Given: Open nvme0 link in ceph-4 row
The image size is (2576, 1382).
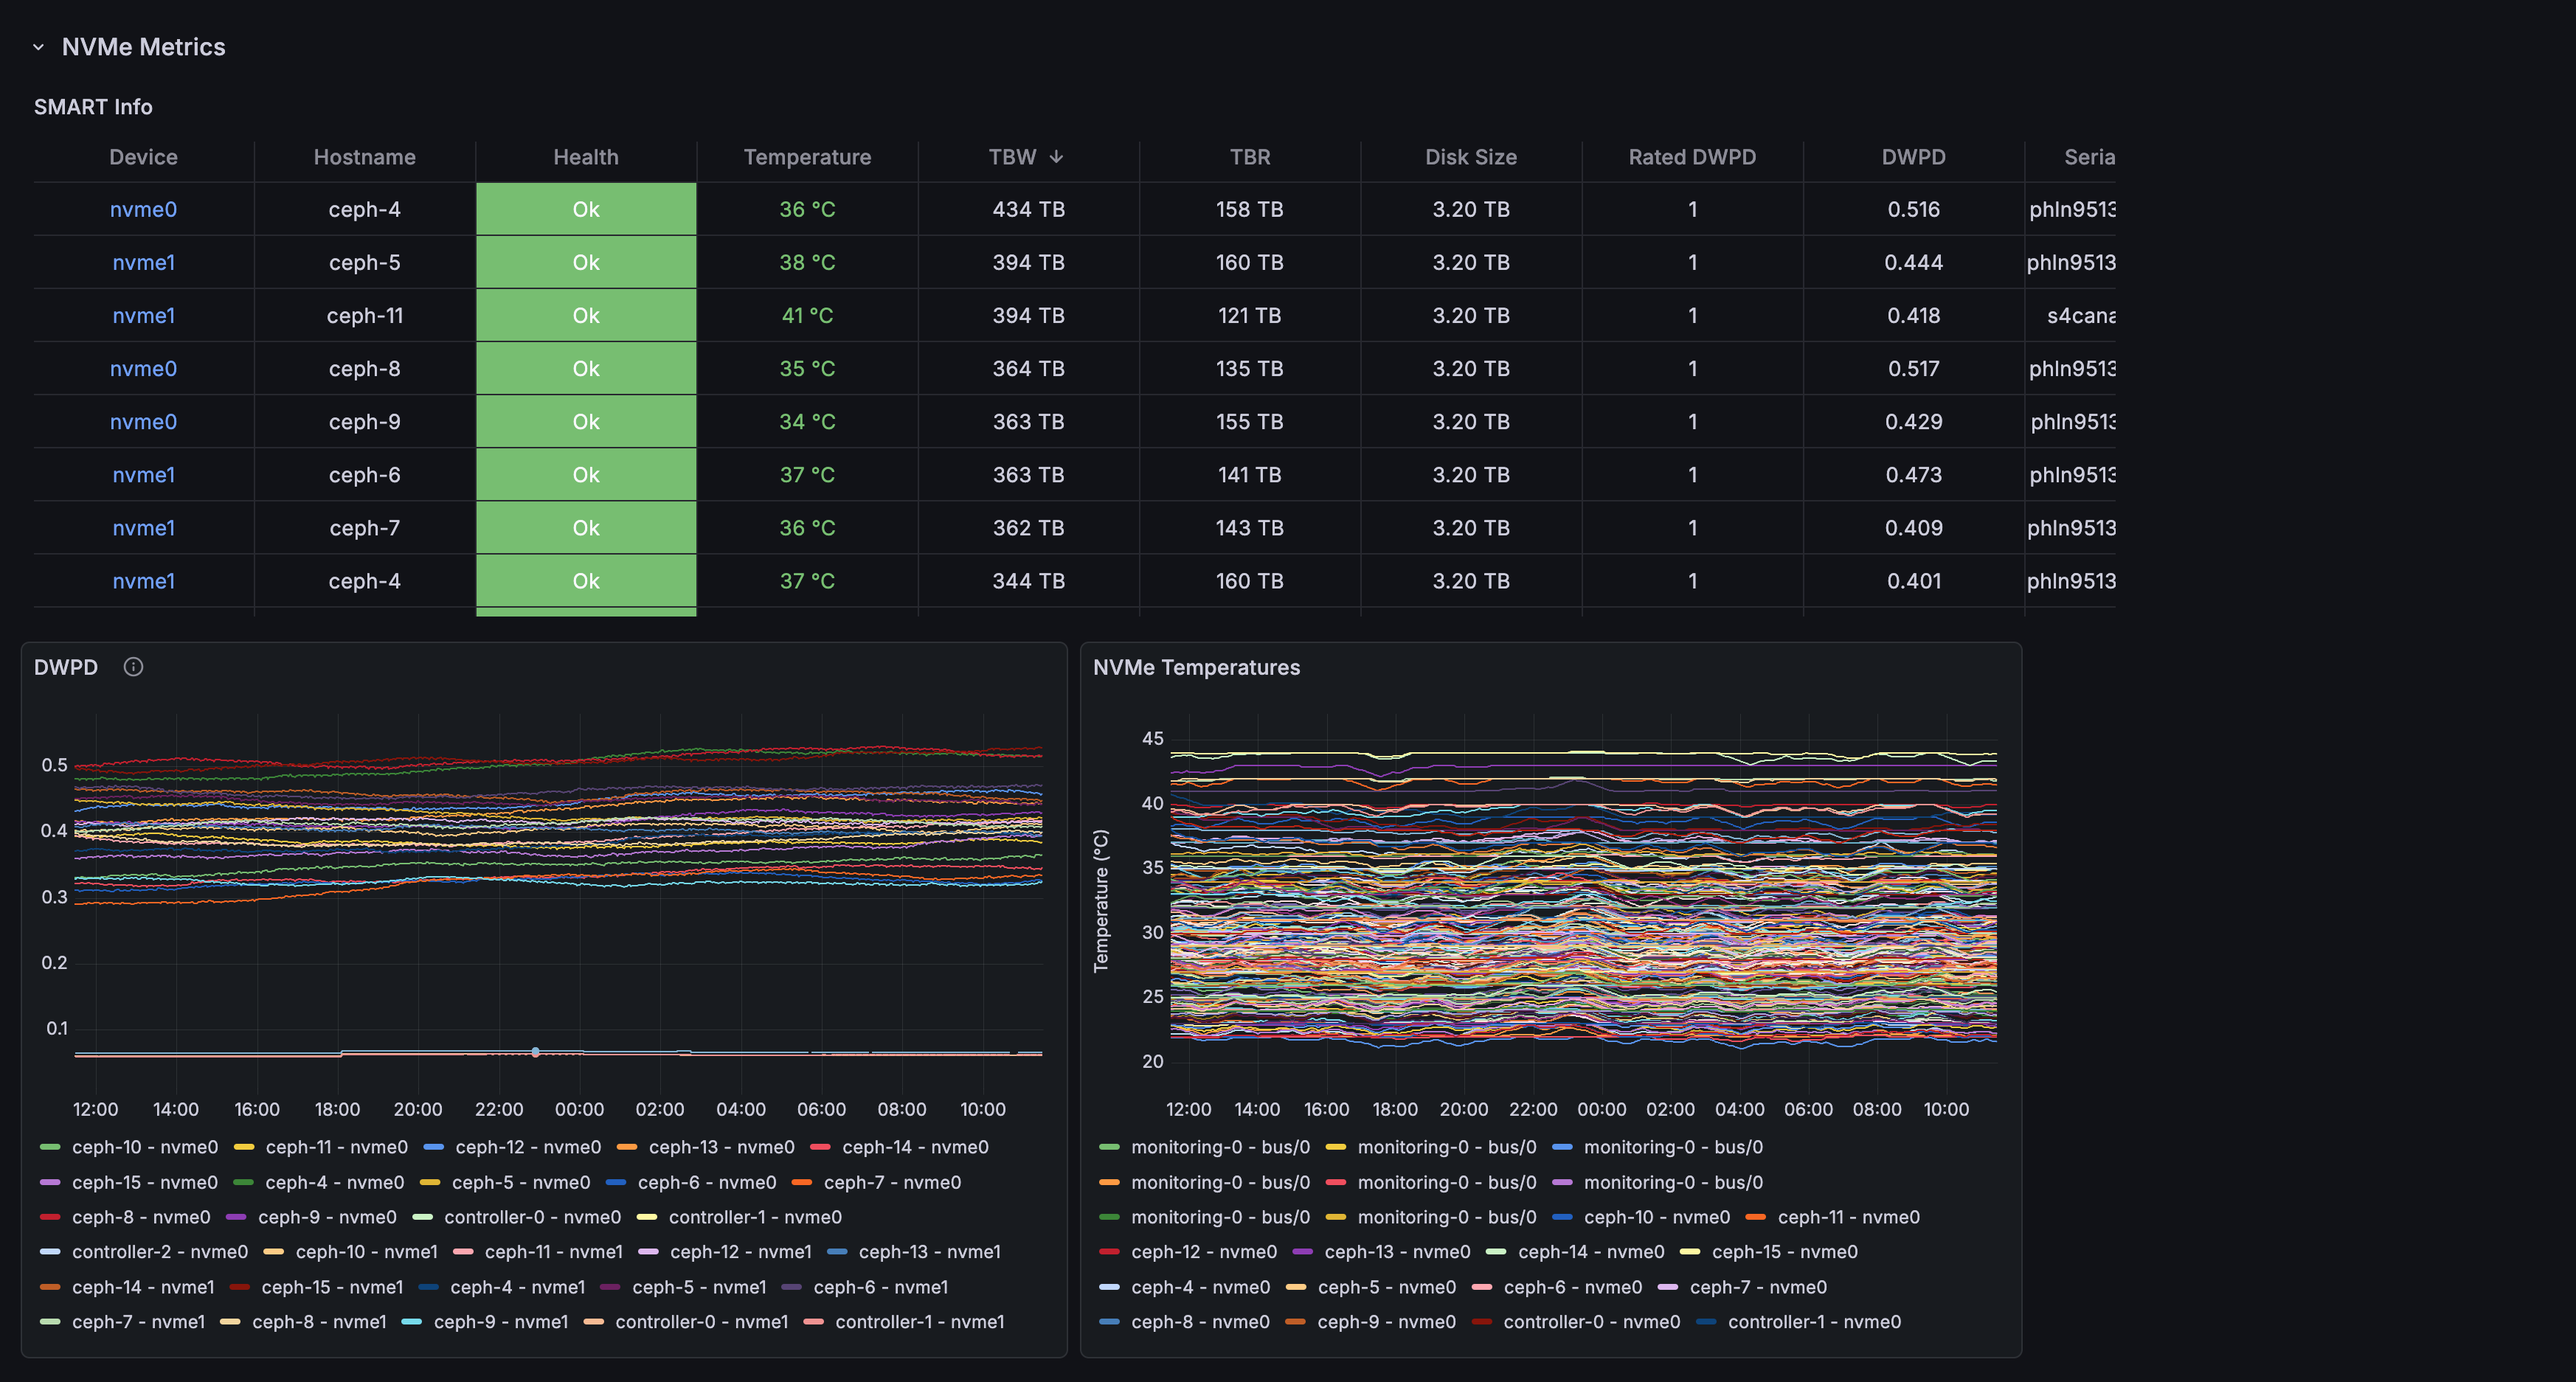Looking at the screenshot, I should click(143, 209).
